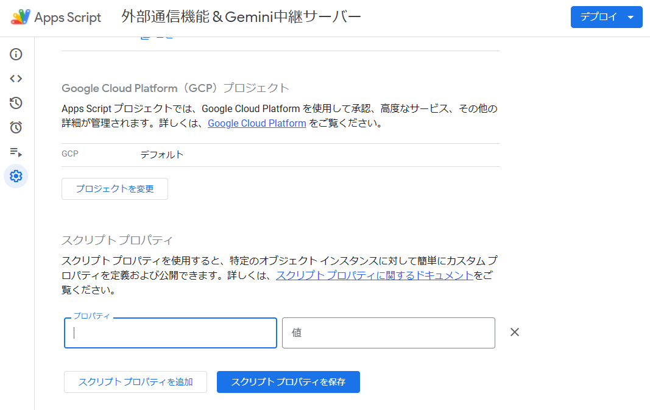Open the Overview info icon in sidebar
The height and width of the screenshot is (410, 650).
[x=16, y=54]
